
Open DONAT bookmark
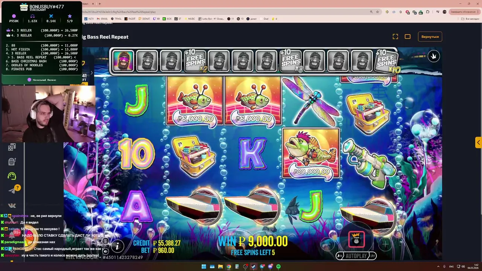point(144,18)
